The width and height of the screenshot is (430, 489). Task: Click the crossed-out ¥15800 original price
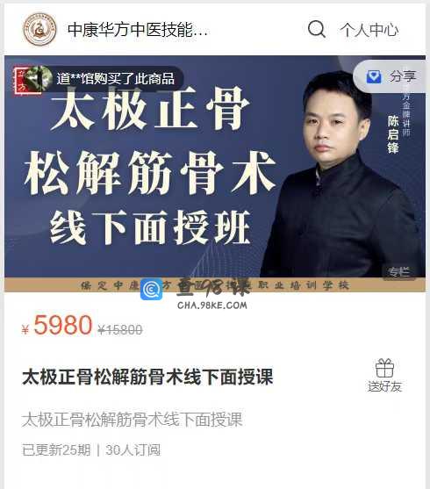pos(120,329)
